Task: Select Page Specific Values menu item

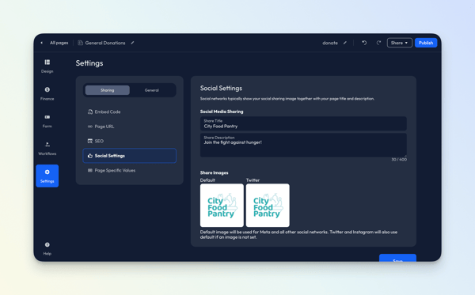Action: click(x=129, y=170)
